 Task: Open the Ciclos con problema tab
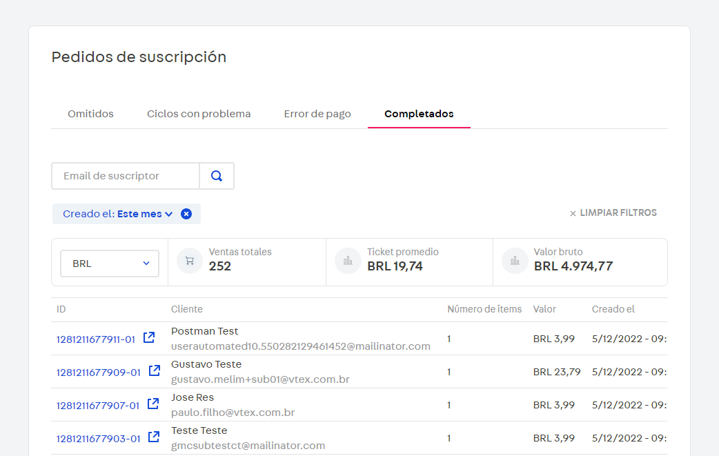click(x=199, y=114)
